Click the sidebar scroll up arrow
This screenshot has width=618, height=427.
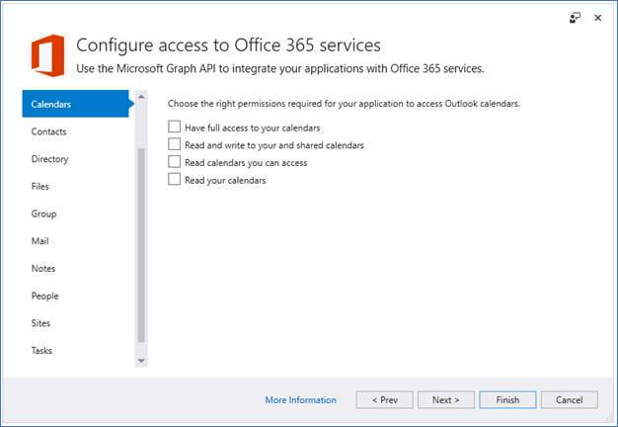coord(141,97)
